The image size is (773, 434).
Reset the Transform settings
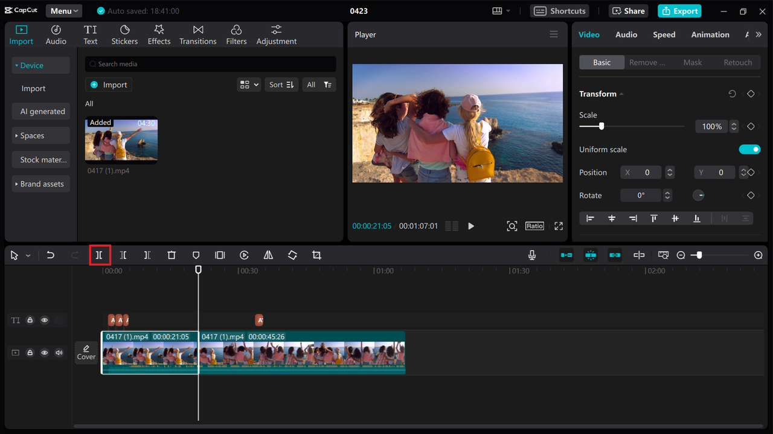[732, 94]
